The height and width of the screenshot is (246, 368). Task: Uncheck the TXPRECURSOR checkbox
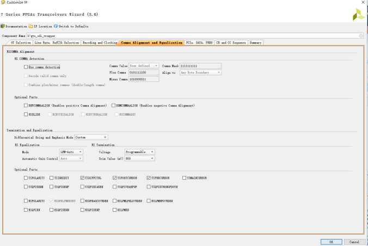149,178
